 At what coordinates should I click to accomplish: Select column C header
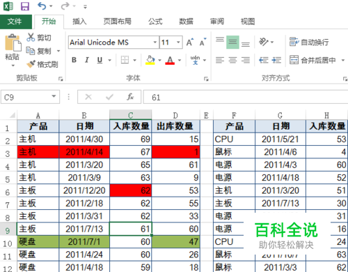[131, 115]
